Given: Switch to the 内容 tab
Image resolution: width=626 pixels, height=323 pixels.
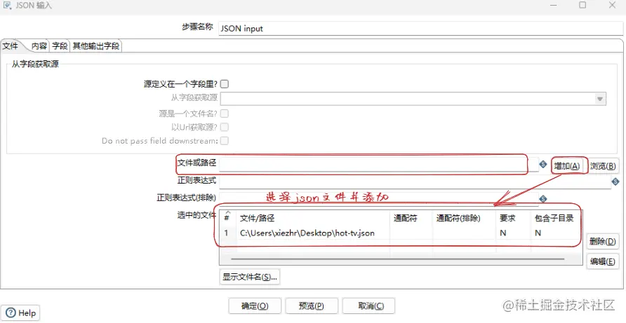Looking at the screenshot, I should point(39,46).
